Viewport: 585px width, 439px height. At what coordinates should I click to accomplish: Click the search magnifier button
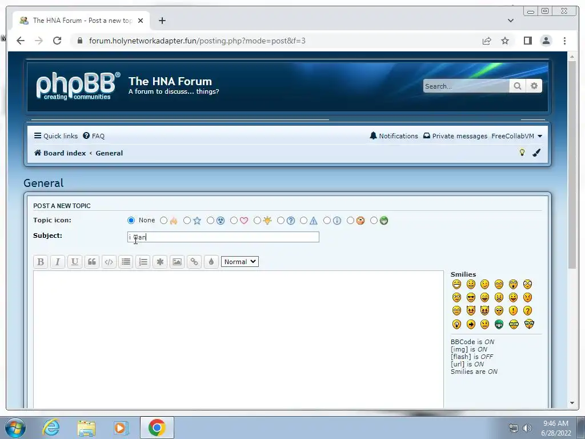pyautogui.click(x=518, y=86)
